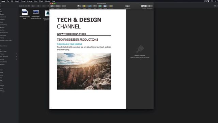Open the Format menu in menu bar
Image resolution: width=218 pixels, height=123 pixels.
23,1
